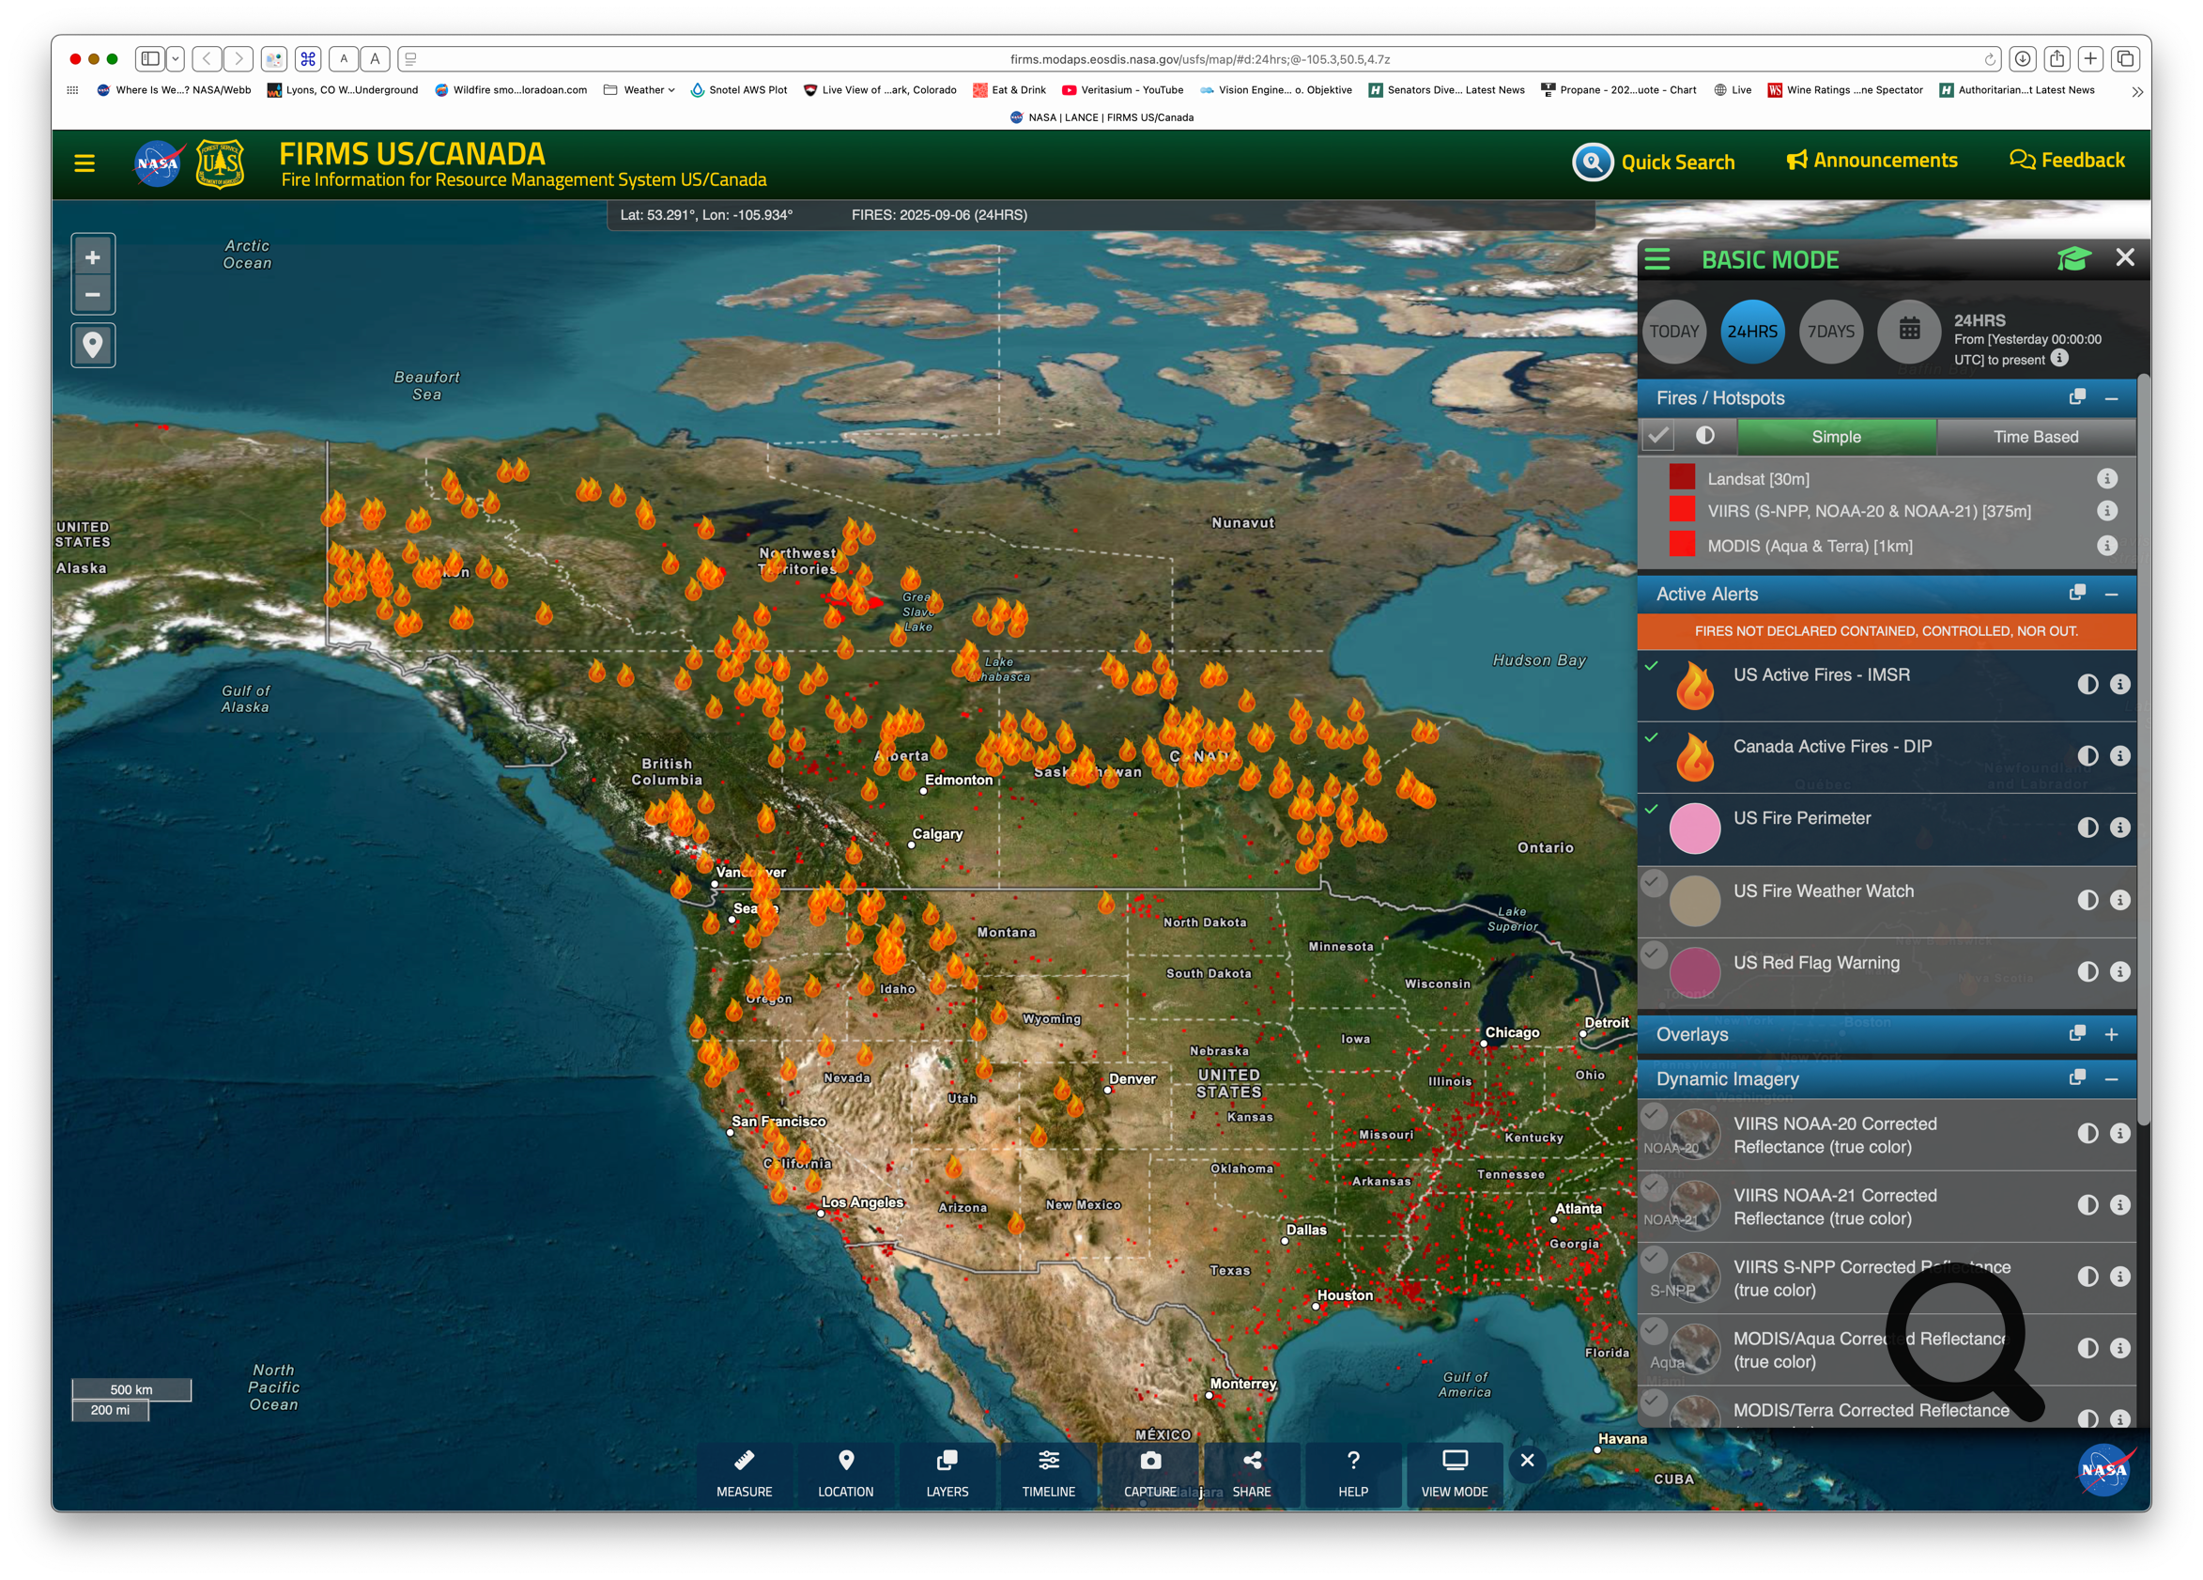Open Wildfire smoke bookmark
2203x1580 pixels.
point(511,89)
